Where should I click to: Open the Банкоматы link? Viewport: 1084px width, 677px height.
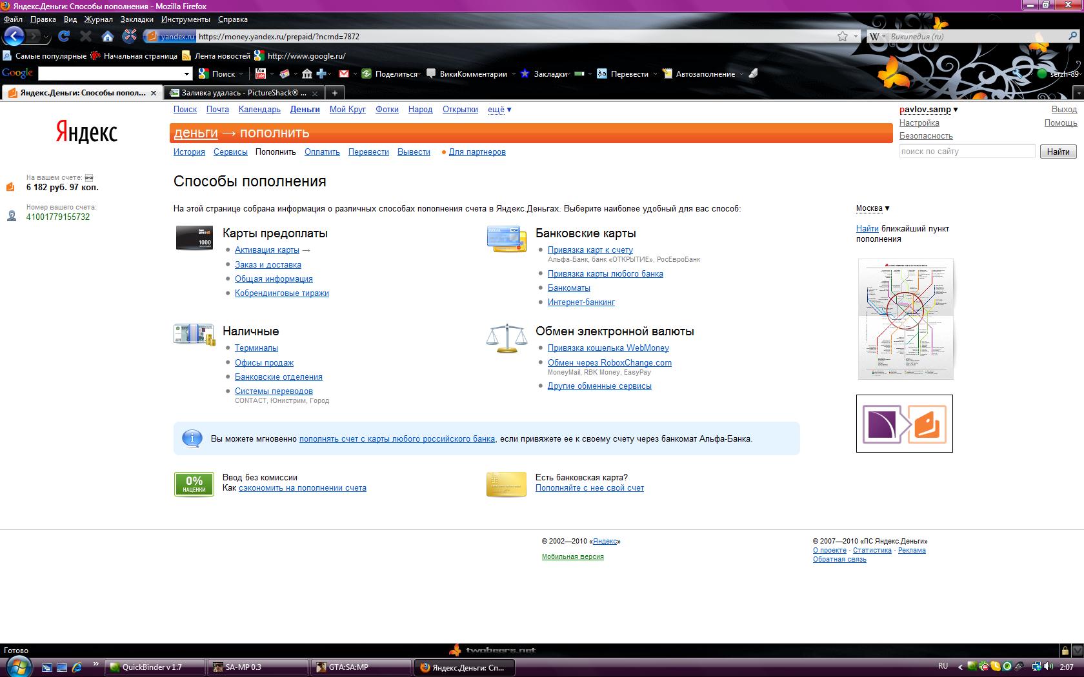[569, 288]
